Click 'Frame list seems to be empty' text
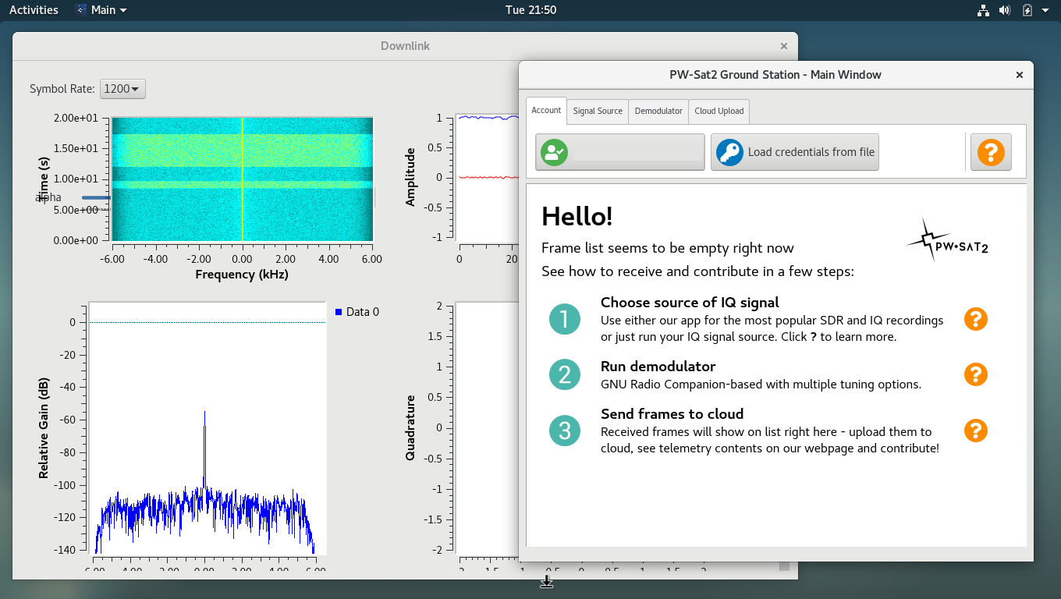 pyautogui.click(x=668, y=248)
